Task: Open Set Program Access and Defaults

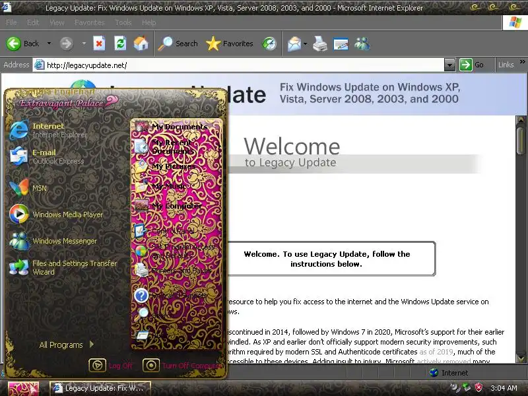Action: pyautogui.click(x=176, y=251)
